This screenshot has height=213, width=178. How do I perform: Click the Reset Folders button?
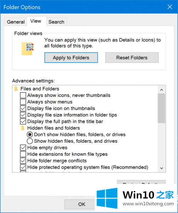click(x=132, y=58)
